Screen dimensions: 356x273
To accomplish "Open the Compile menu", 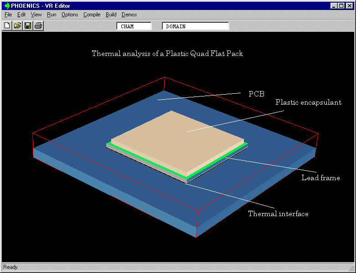I will [x=92, y=15].
